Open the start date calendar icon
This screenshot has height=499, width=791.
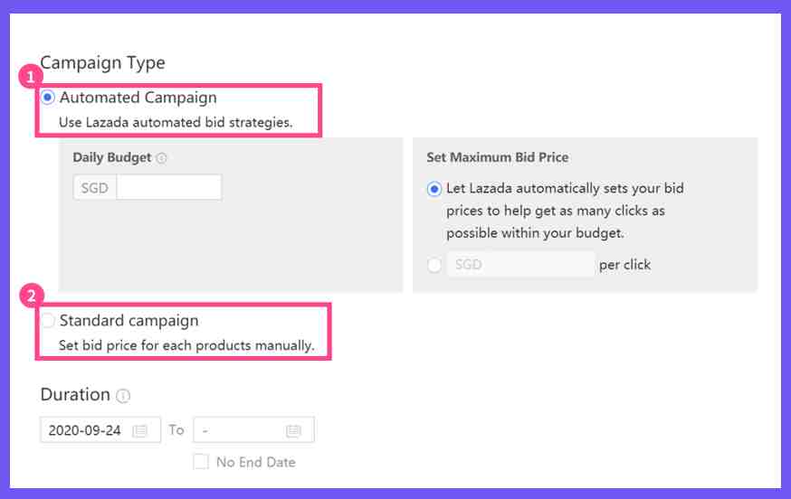coord(139,431)
